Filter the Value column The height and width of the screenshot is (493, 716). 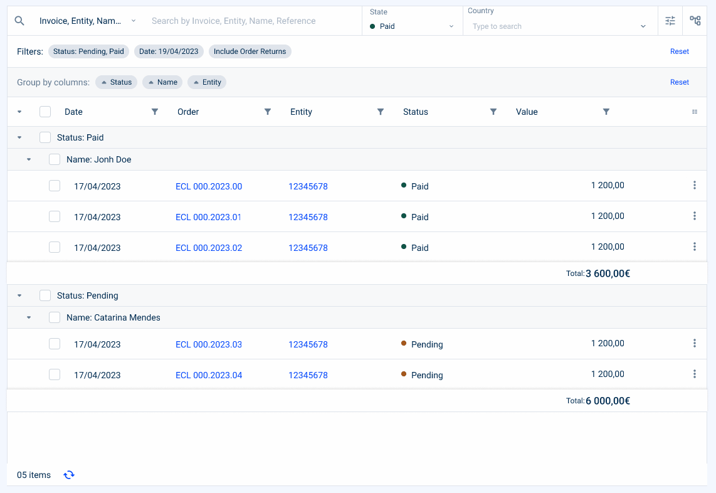tap(606, 112)
